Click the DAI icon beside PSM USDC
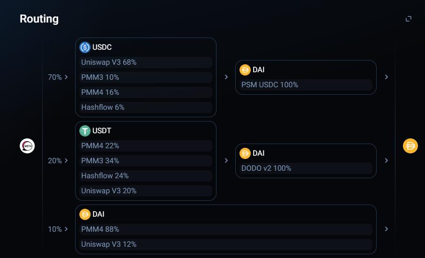 coord(245,70)
